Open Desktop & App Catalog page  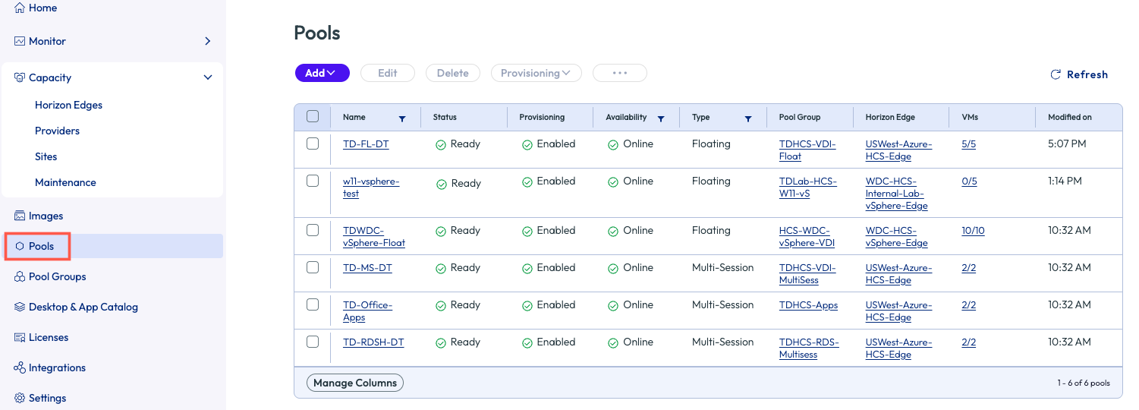[x=83, y=307]
